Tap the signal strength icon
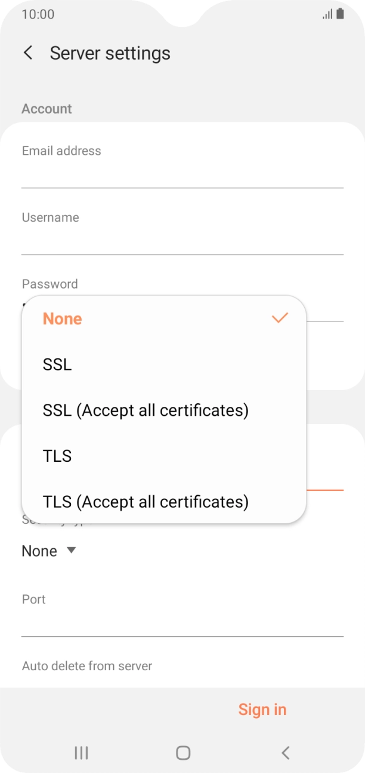The height and width of the screenshot is (773, 365). click(x=327, y=14)
